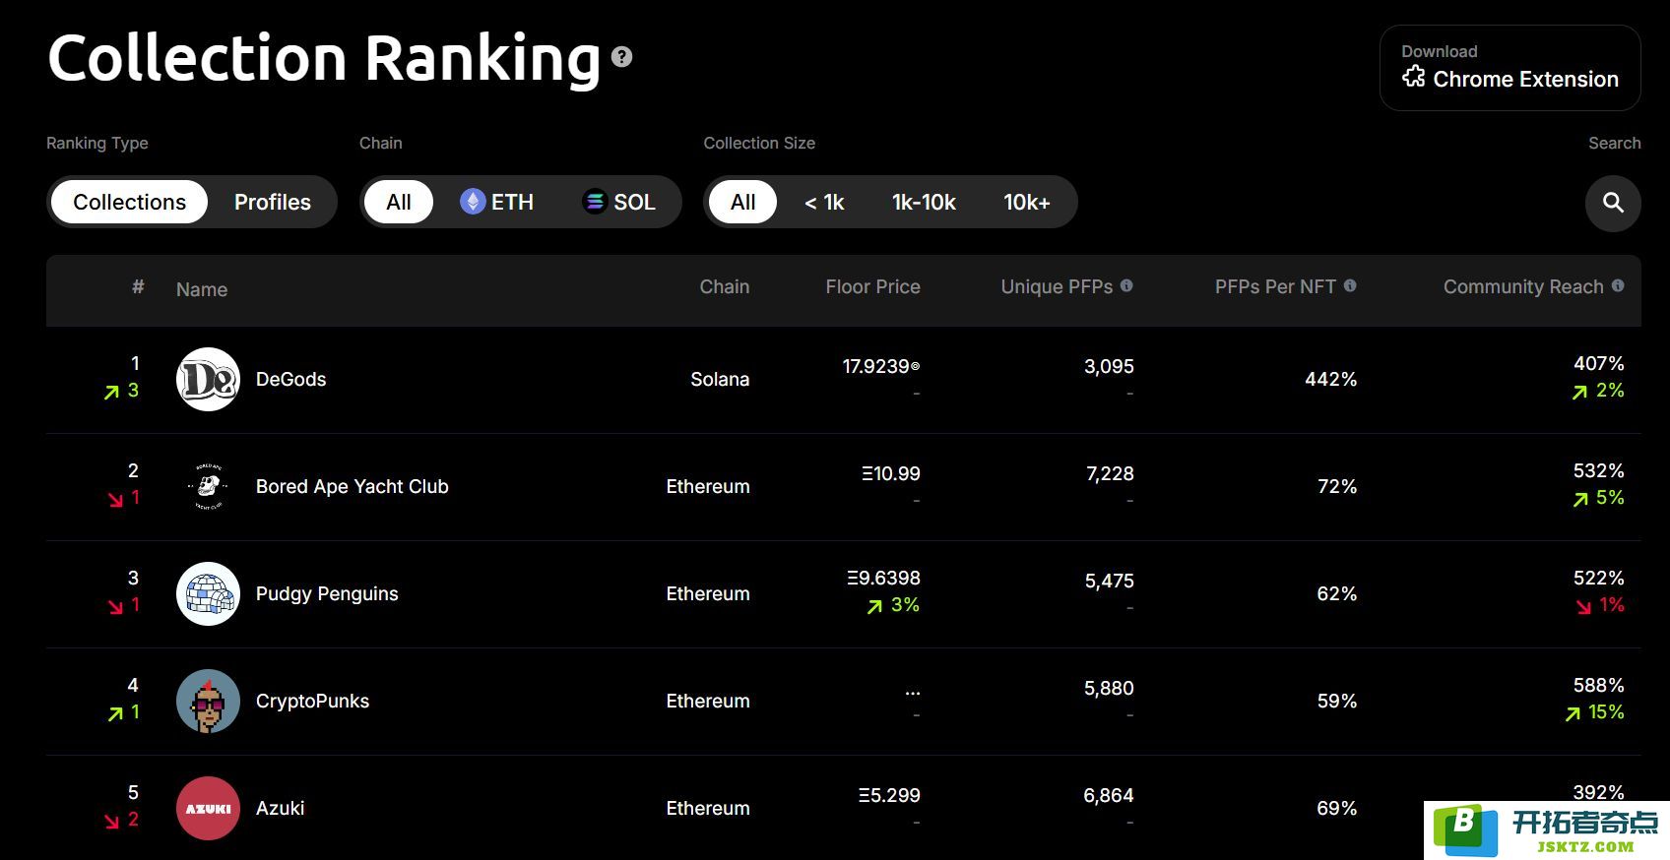
Task: Click the Community Reach info icon
Action: (1618, 285)
